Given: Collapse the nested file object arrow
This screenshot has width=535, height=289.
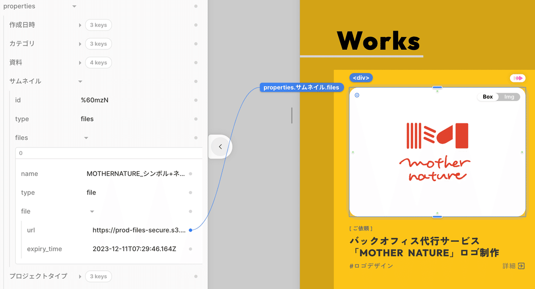Looking at the screenshot, I should pos(92,212).
